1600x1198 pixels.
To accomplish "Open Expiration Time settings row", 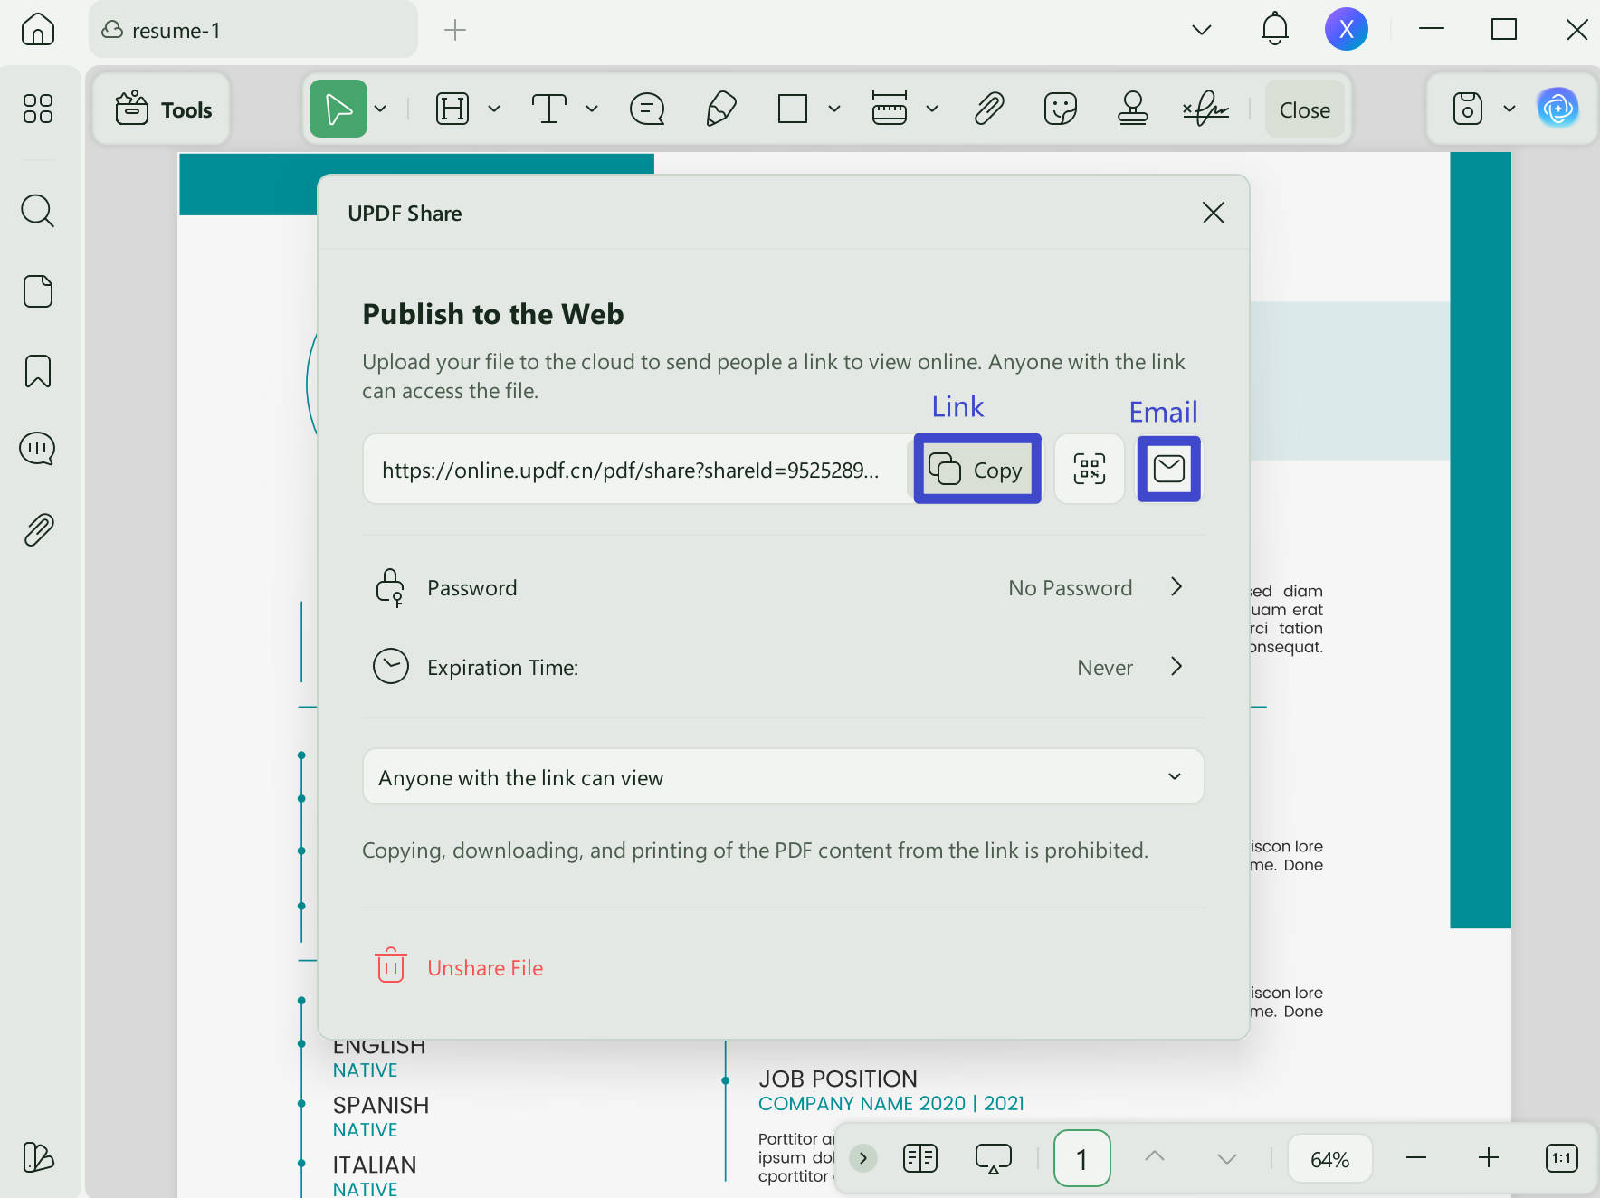I will [x=783, y=667].
